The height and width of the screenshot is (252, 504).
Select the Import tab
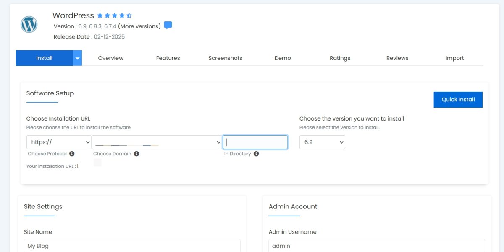pyautogui.click(x=454, y=58)
